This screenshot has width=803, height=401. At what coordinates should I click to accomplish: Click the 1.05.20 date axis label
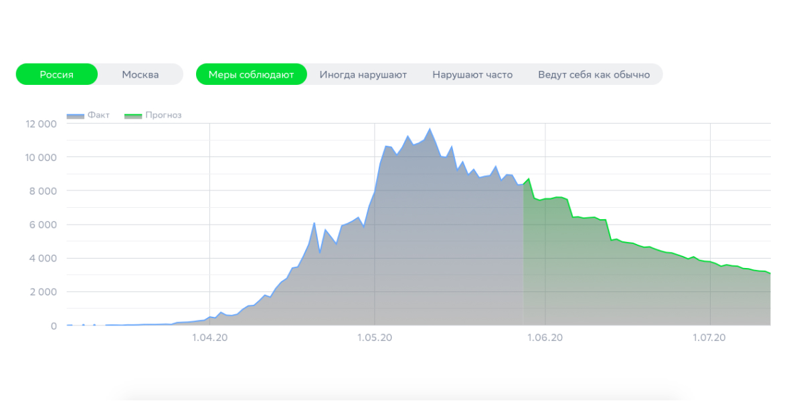[375, 338]
